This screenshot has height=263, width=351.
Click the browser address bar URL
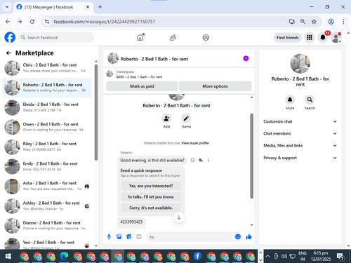point(105,22)
